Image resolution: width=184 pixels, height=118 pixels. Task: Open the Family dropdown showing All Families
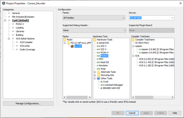(94, 18)
